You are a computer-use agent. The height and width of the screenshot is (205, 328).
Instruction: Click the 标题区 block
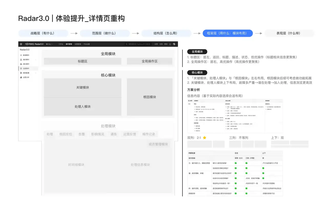pos(83,61)
